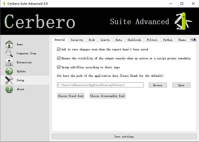
Task: Open the About sidebar label
Action: click(20, 89)
